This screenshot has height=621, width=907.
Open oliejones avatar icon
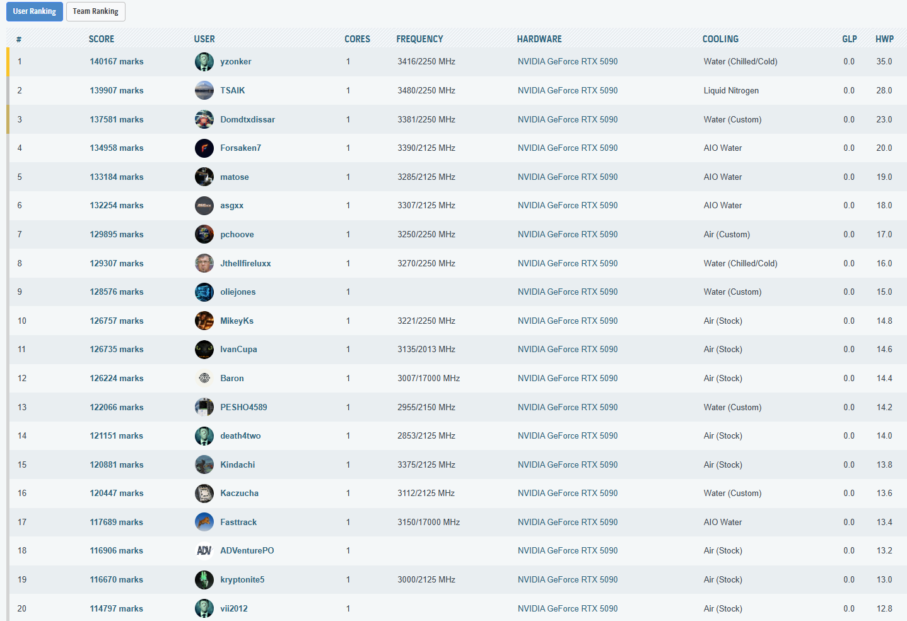(x=204, y=292)
